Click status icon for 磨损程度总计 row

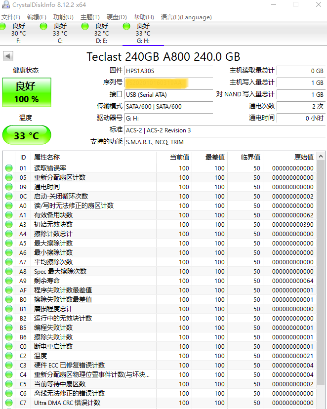click(9, 309)
